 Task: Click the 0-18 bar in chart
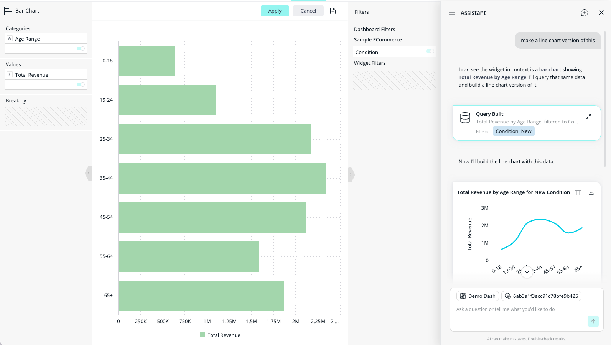[147, 61]
